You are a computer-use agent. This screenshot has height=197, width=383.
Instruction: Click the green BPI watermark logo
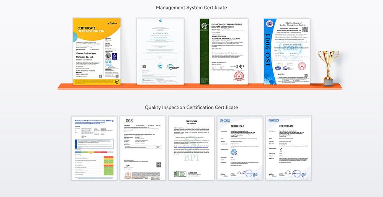point(191,157)
